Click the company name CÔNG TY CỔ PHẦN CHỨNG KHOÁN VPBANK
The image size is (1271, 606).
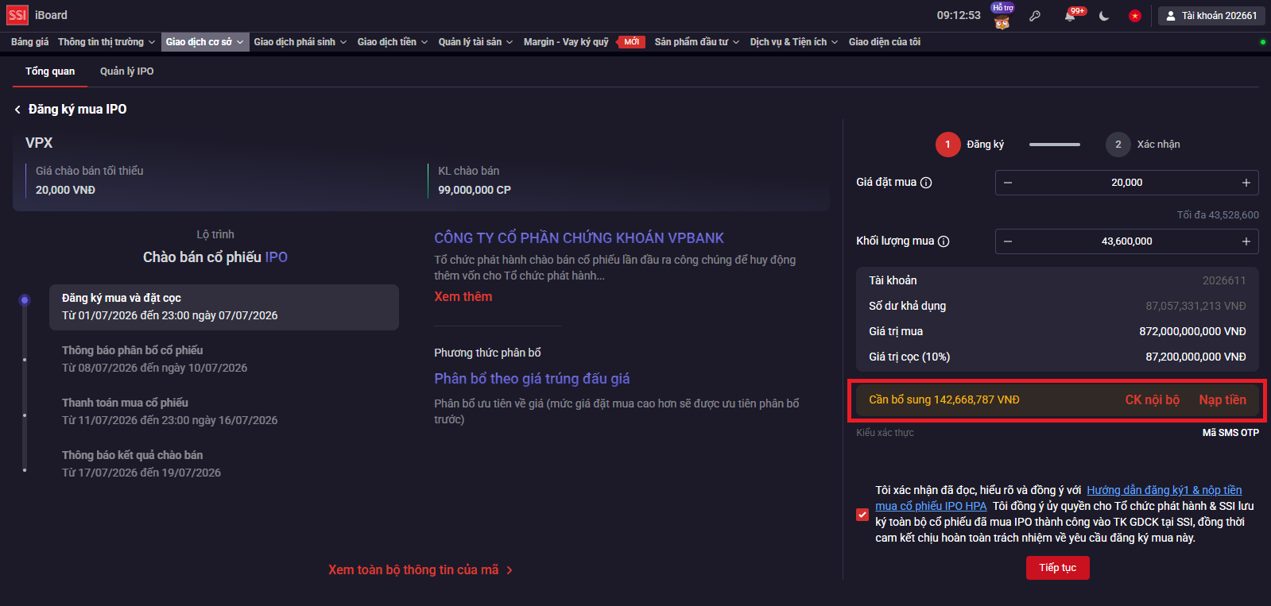[x=579, y=238]
